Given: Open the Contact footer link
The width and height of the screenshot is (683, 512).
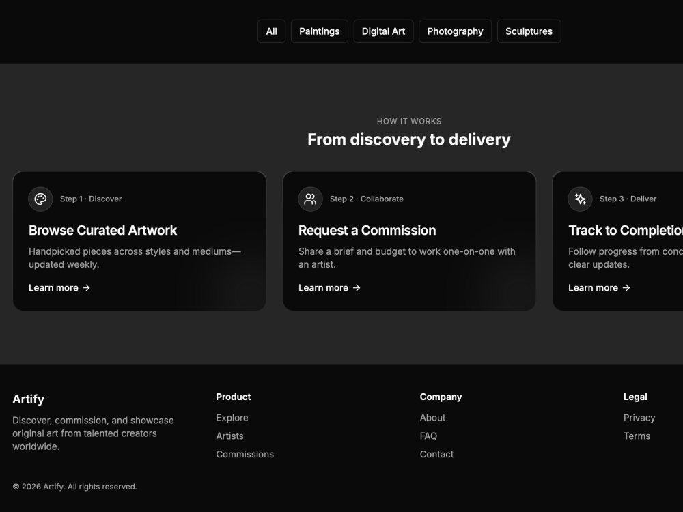Looking at the screenshot, I should [x=436, y=454].
